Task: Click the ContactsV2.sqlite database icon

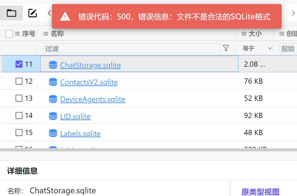Action: [x=53, y=82]
